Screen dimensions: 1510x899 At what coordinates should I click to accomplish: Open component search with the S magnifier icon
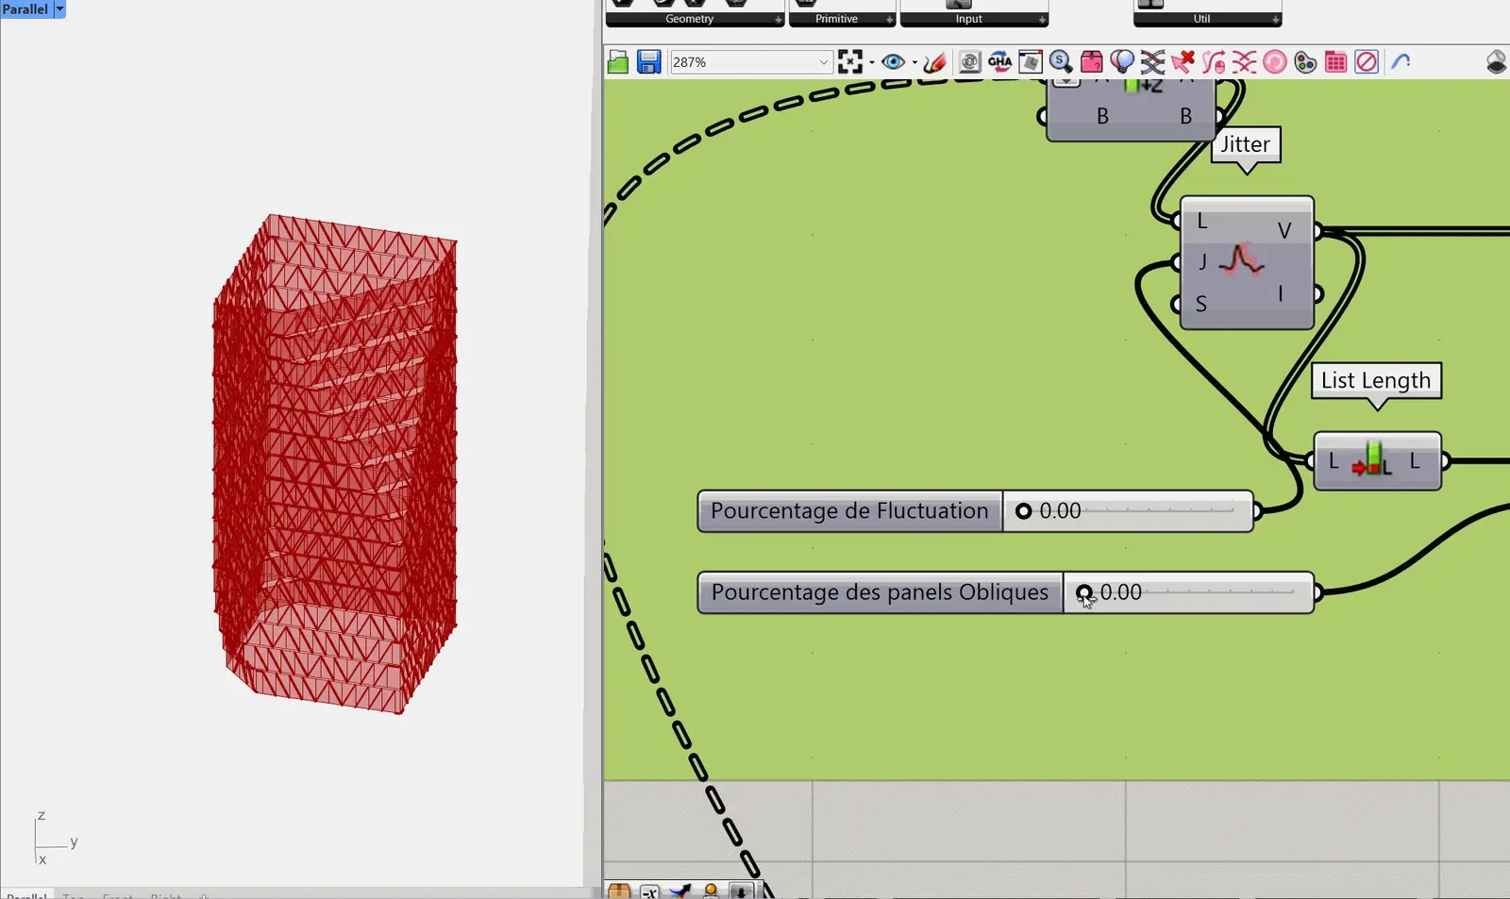(x=1061, y=61)
